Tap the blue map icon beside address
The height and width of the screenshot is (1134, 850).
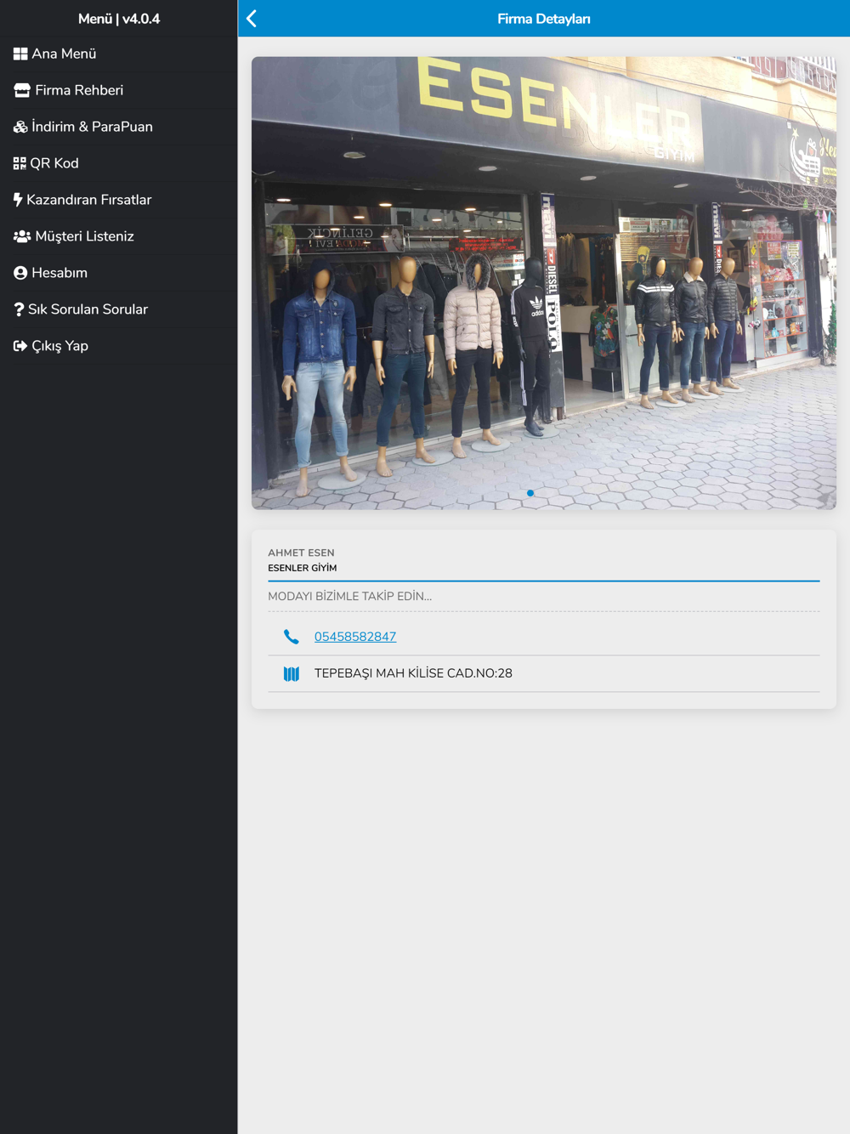[291, 673]
